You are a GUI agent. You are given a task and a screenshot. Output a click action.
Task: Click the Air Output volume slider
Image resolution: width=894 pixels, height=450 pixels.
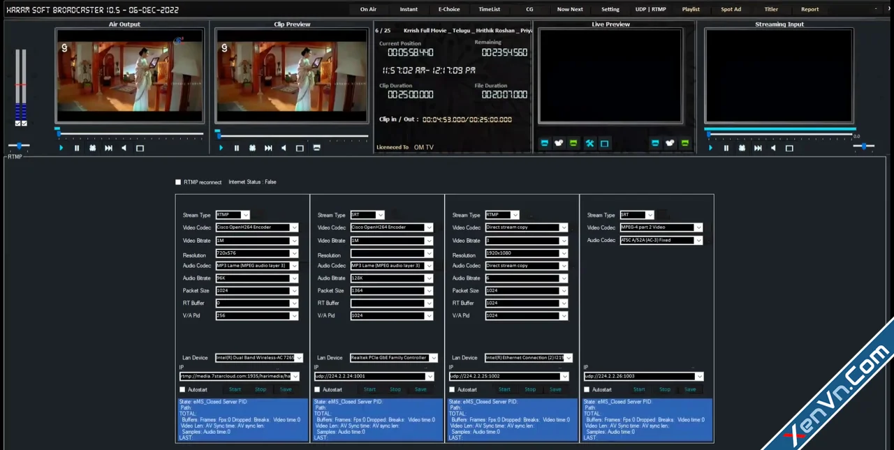pos(19,146)
